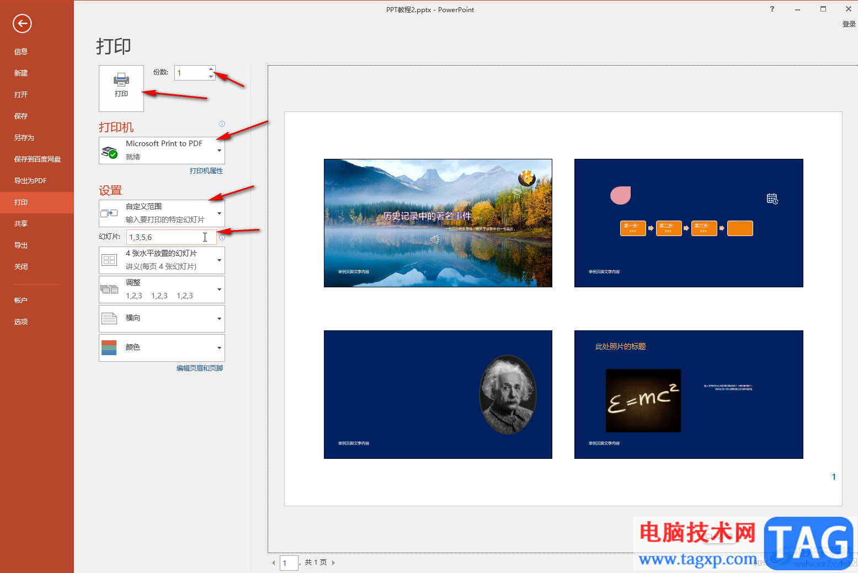The width and height of the screenshot is (858, 573).
Task: Minimize the PowerPoint window
Action: click(797, 9)
